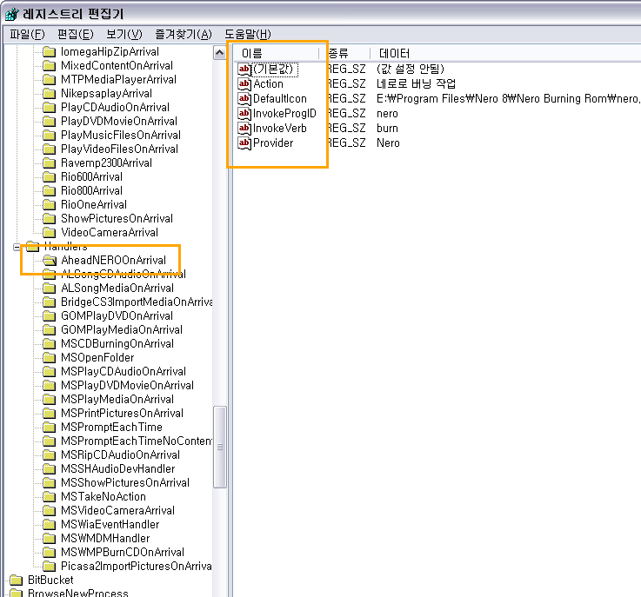
Task: Click the BitBucket folder icon
Action: click(16, 580)
